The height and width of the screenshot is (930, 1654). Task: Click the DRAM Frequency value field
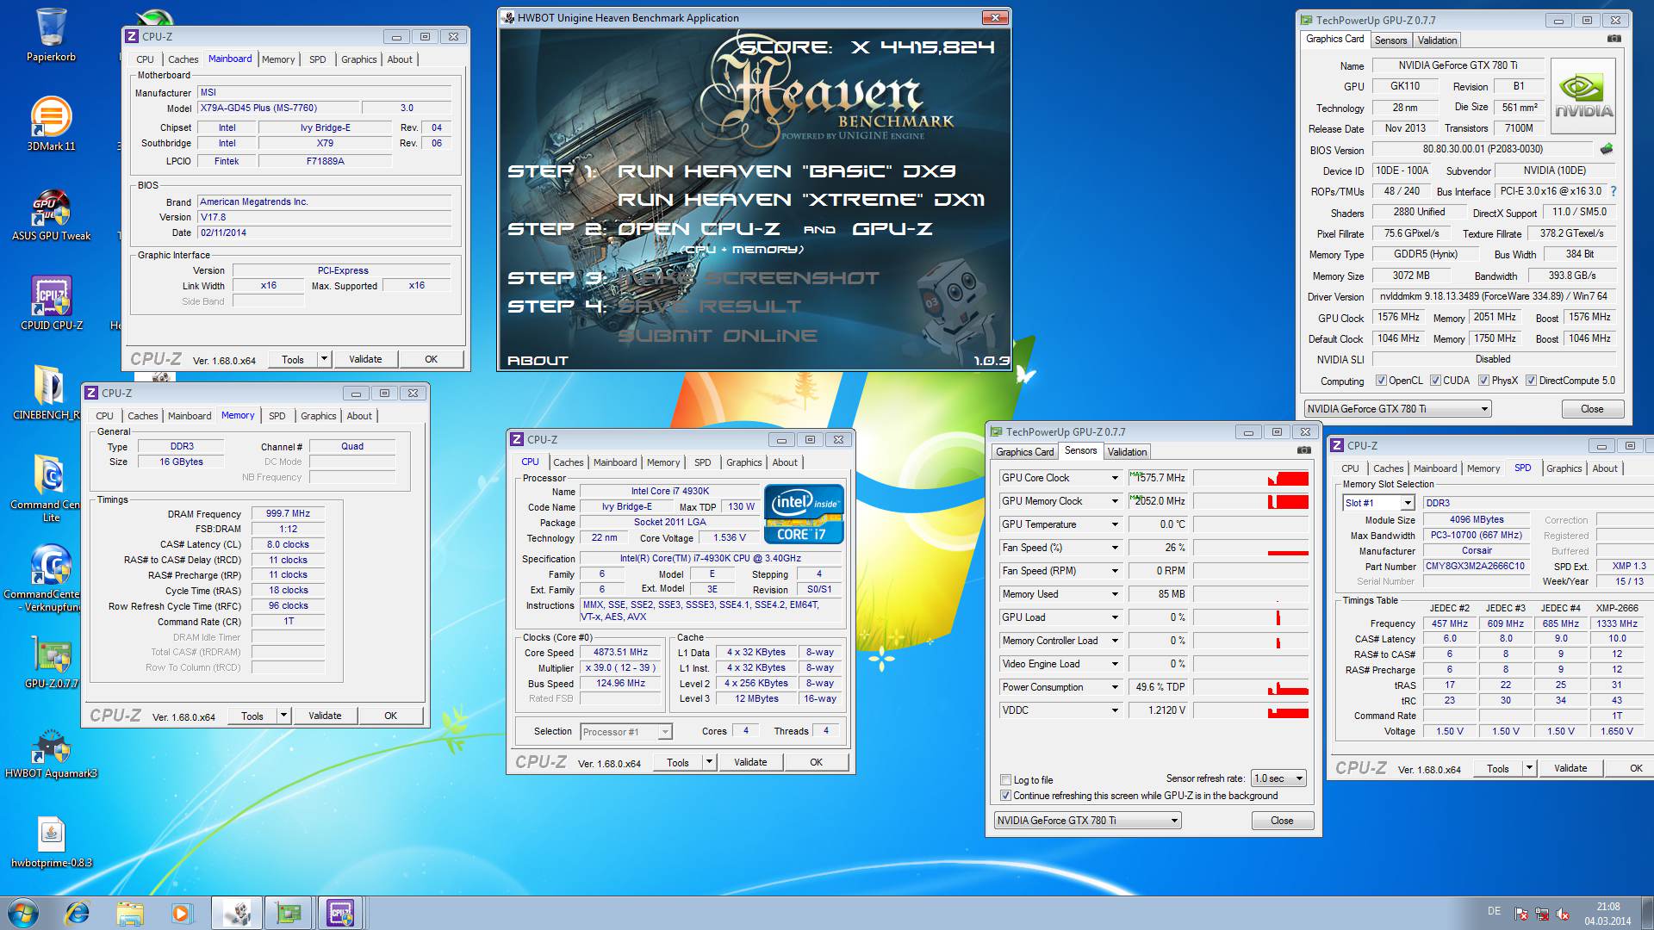(x=288, y=513)
